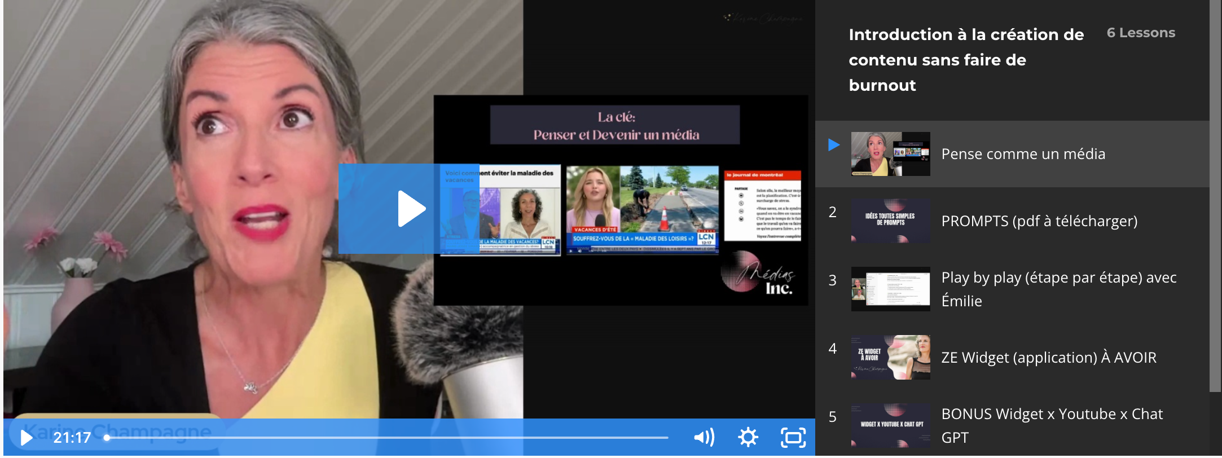Click the 'Play by play' lesson thumbnail
Image resolution: width=1222 pixels, height=458 pixels.
click(890, 289)
